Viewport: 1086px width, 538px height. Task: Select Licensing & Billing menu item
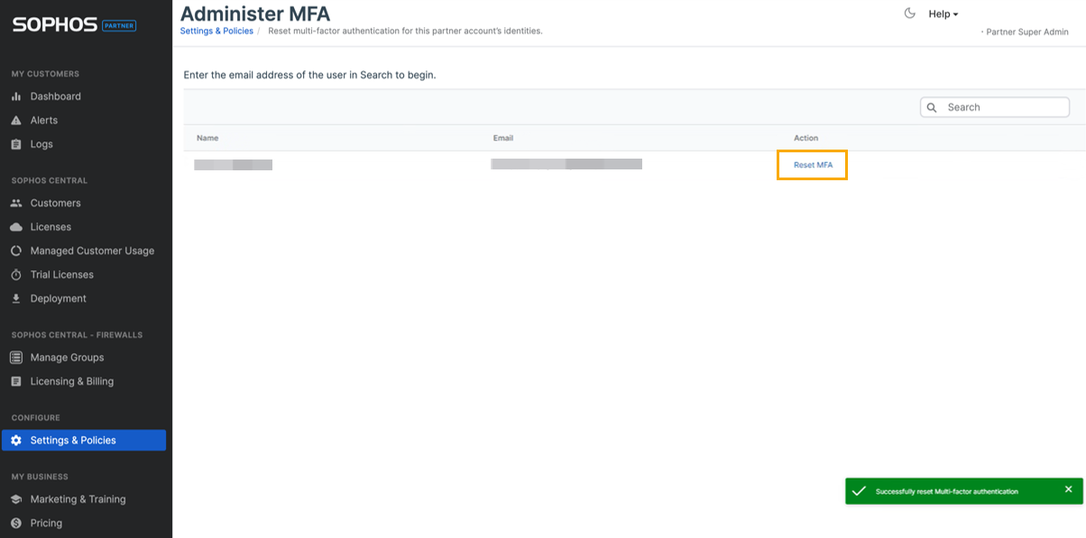pos(72,381)
